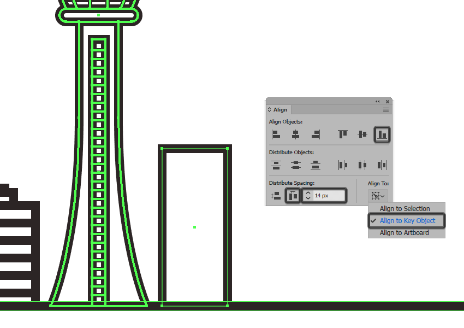Close the Align panel
Viewport: 464px width, 328px height.
[388, 102]
